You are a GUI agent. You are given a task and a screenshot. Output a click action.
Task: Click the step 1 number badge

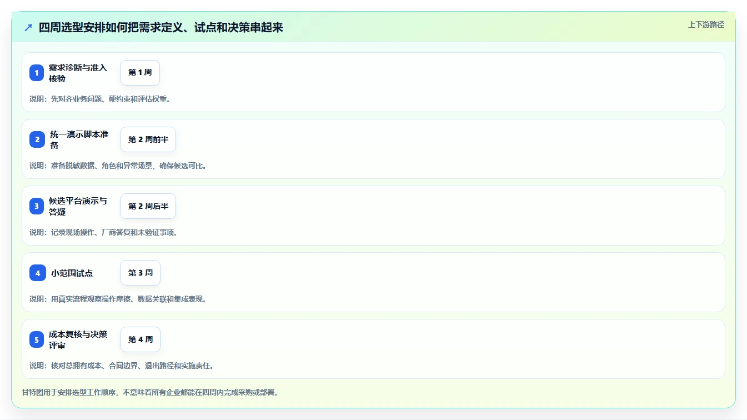[37, 73]
